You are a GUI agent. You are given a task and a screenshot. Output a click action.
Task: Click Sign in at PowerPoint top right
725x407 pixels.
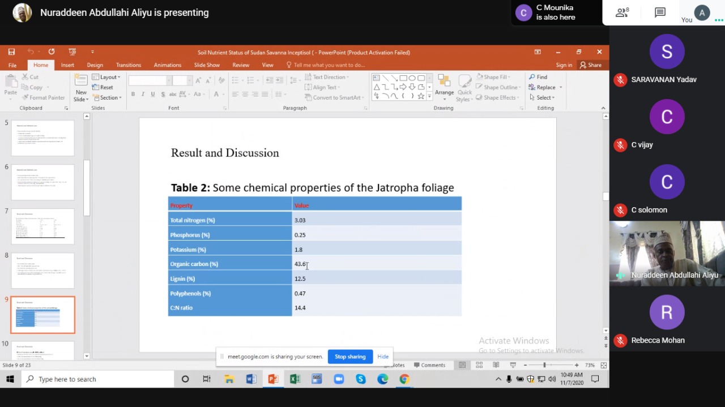(564, 65)
